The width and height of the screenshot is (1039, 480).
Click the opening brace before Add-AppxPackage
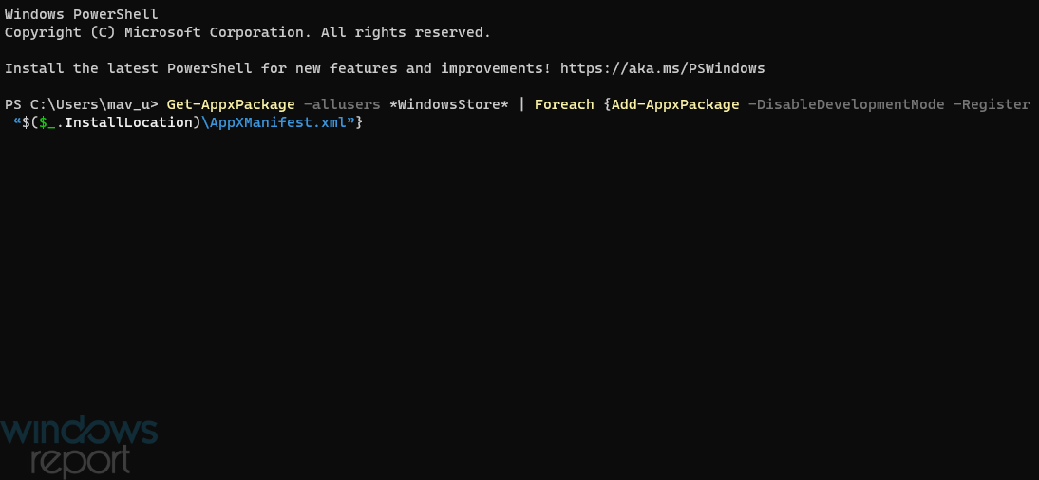click(607, 104)
